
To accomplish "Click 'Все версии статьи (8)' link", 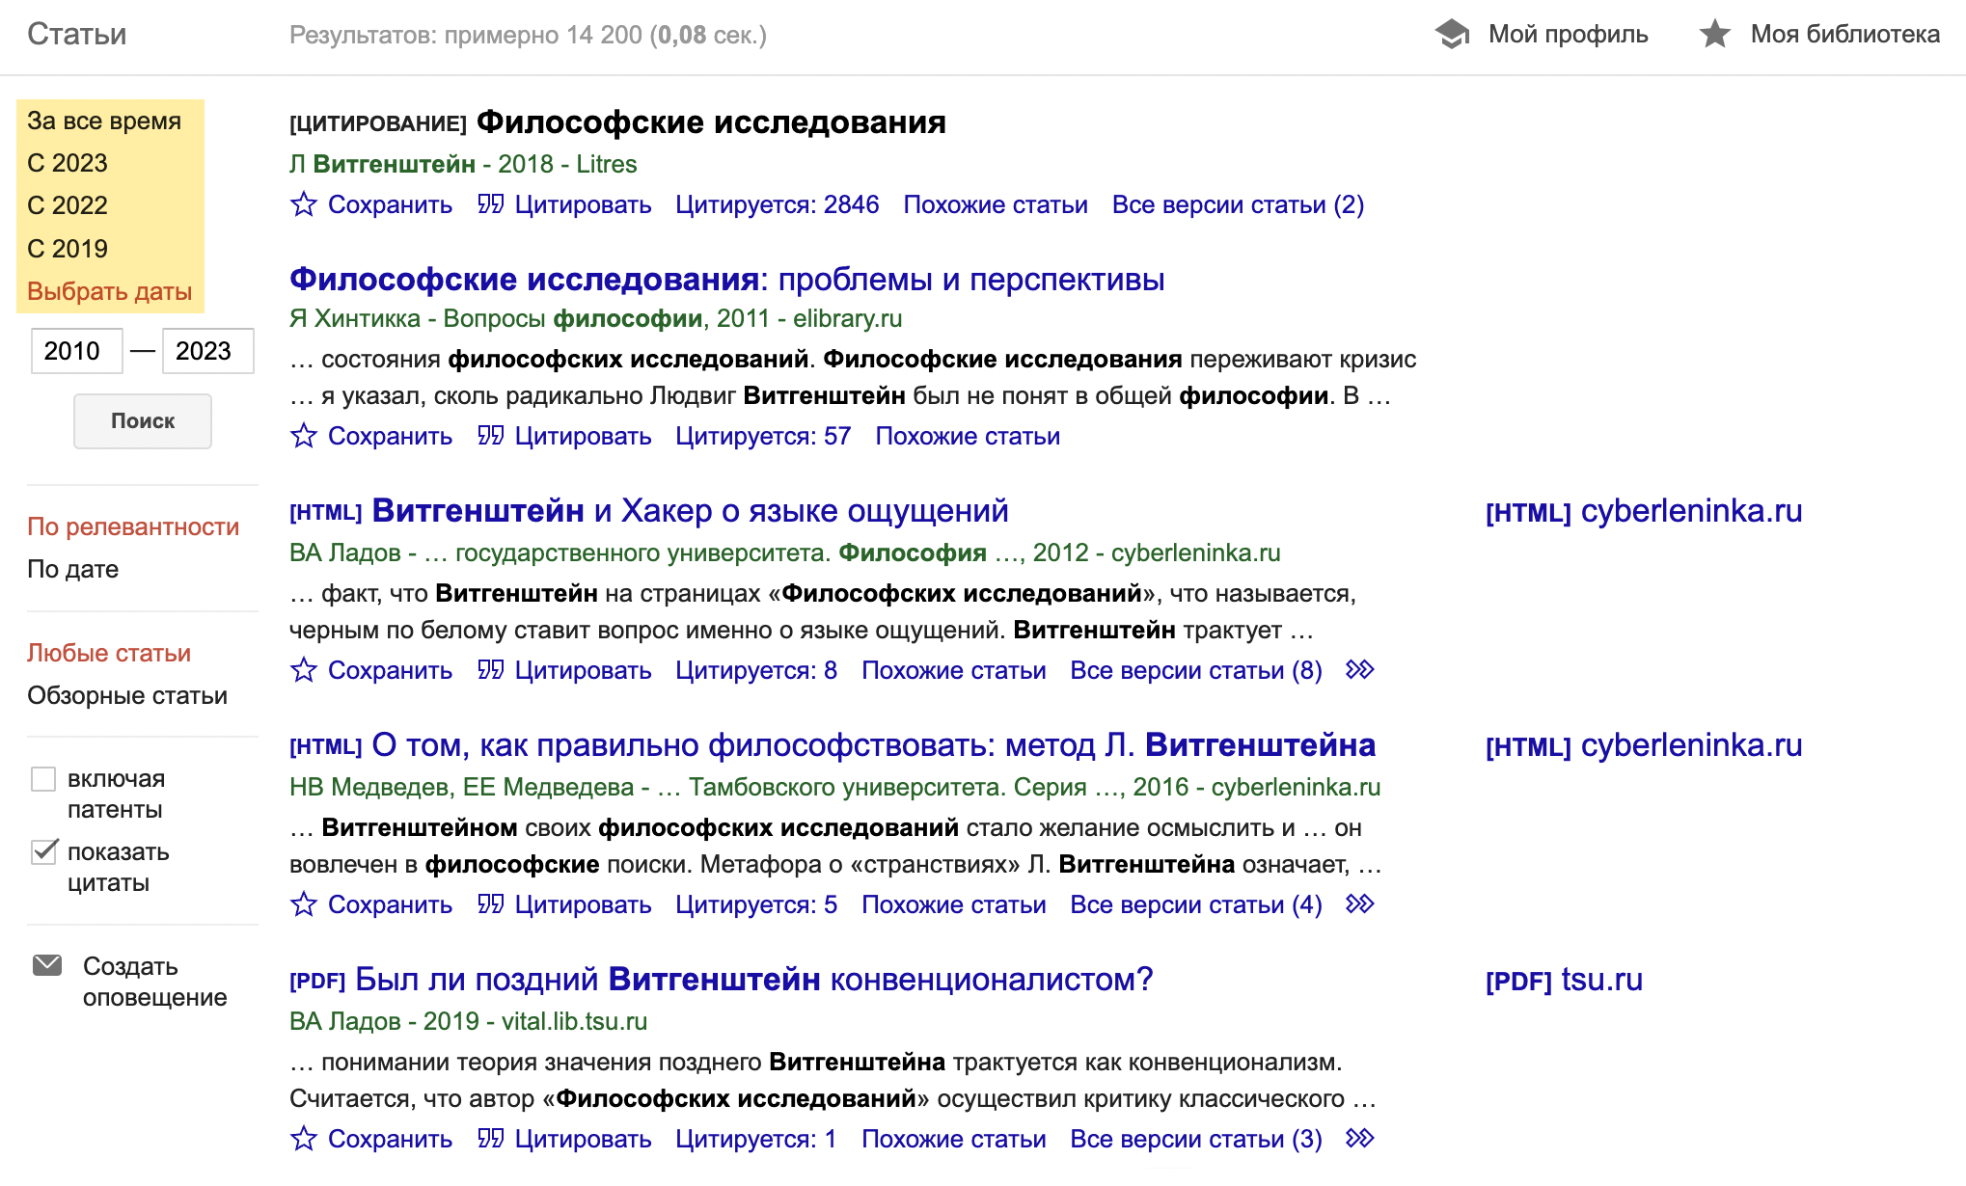I will coord(1196,670).
